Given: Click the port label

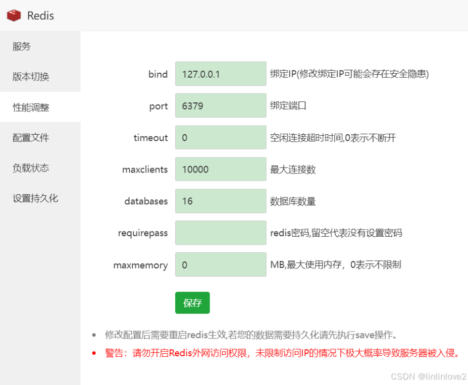Looking at the screenshot, I should [x=159, y=106].
